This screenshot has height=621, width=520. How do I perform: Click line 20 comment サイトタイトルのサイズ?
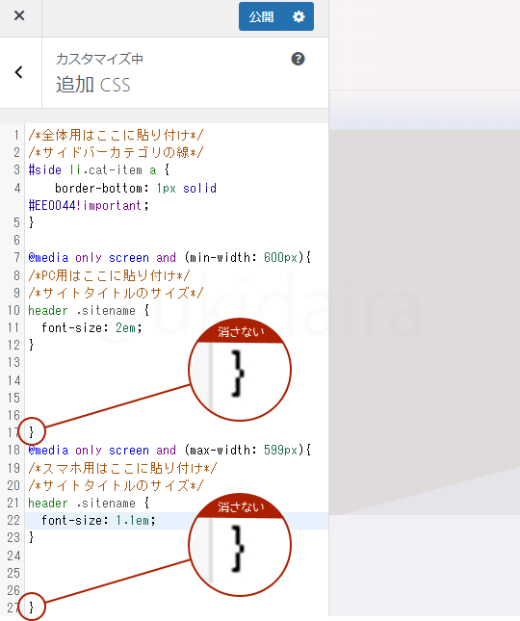pyautogui.click(x=116, y=485)
